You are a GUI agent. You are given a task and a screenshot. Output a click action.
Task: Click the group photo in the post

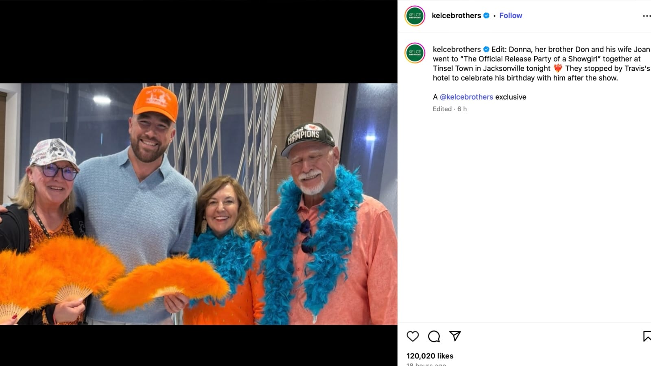pos(199,204)
